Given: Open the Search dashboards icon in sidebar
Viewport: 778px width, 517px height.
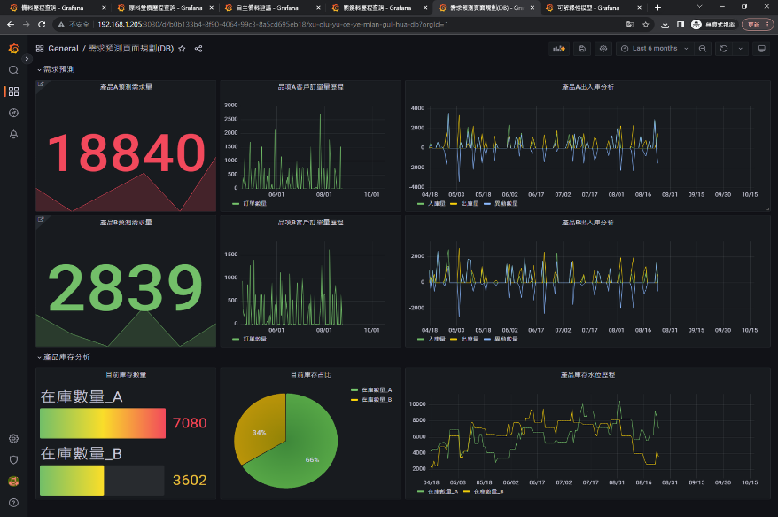Looking at the screenshot, I should 13,70.
